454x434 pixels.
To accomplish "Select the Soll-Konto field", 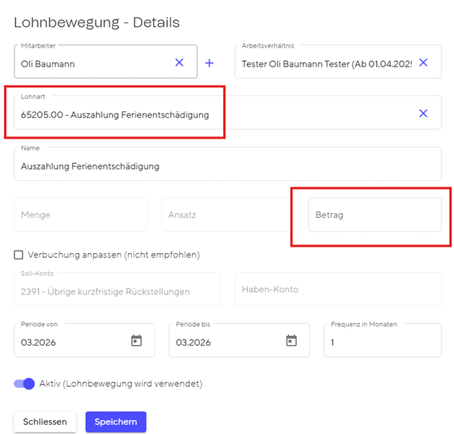I will click(x=116, y=290).
